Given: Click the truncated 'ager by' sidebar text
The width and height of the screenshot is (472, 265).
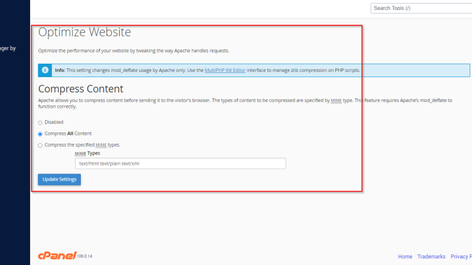Looking at the screenshot, I should (x=8, y=48).
